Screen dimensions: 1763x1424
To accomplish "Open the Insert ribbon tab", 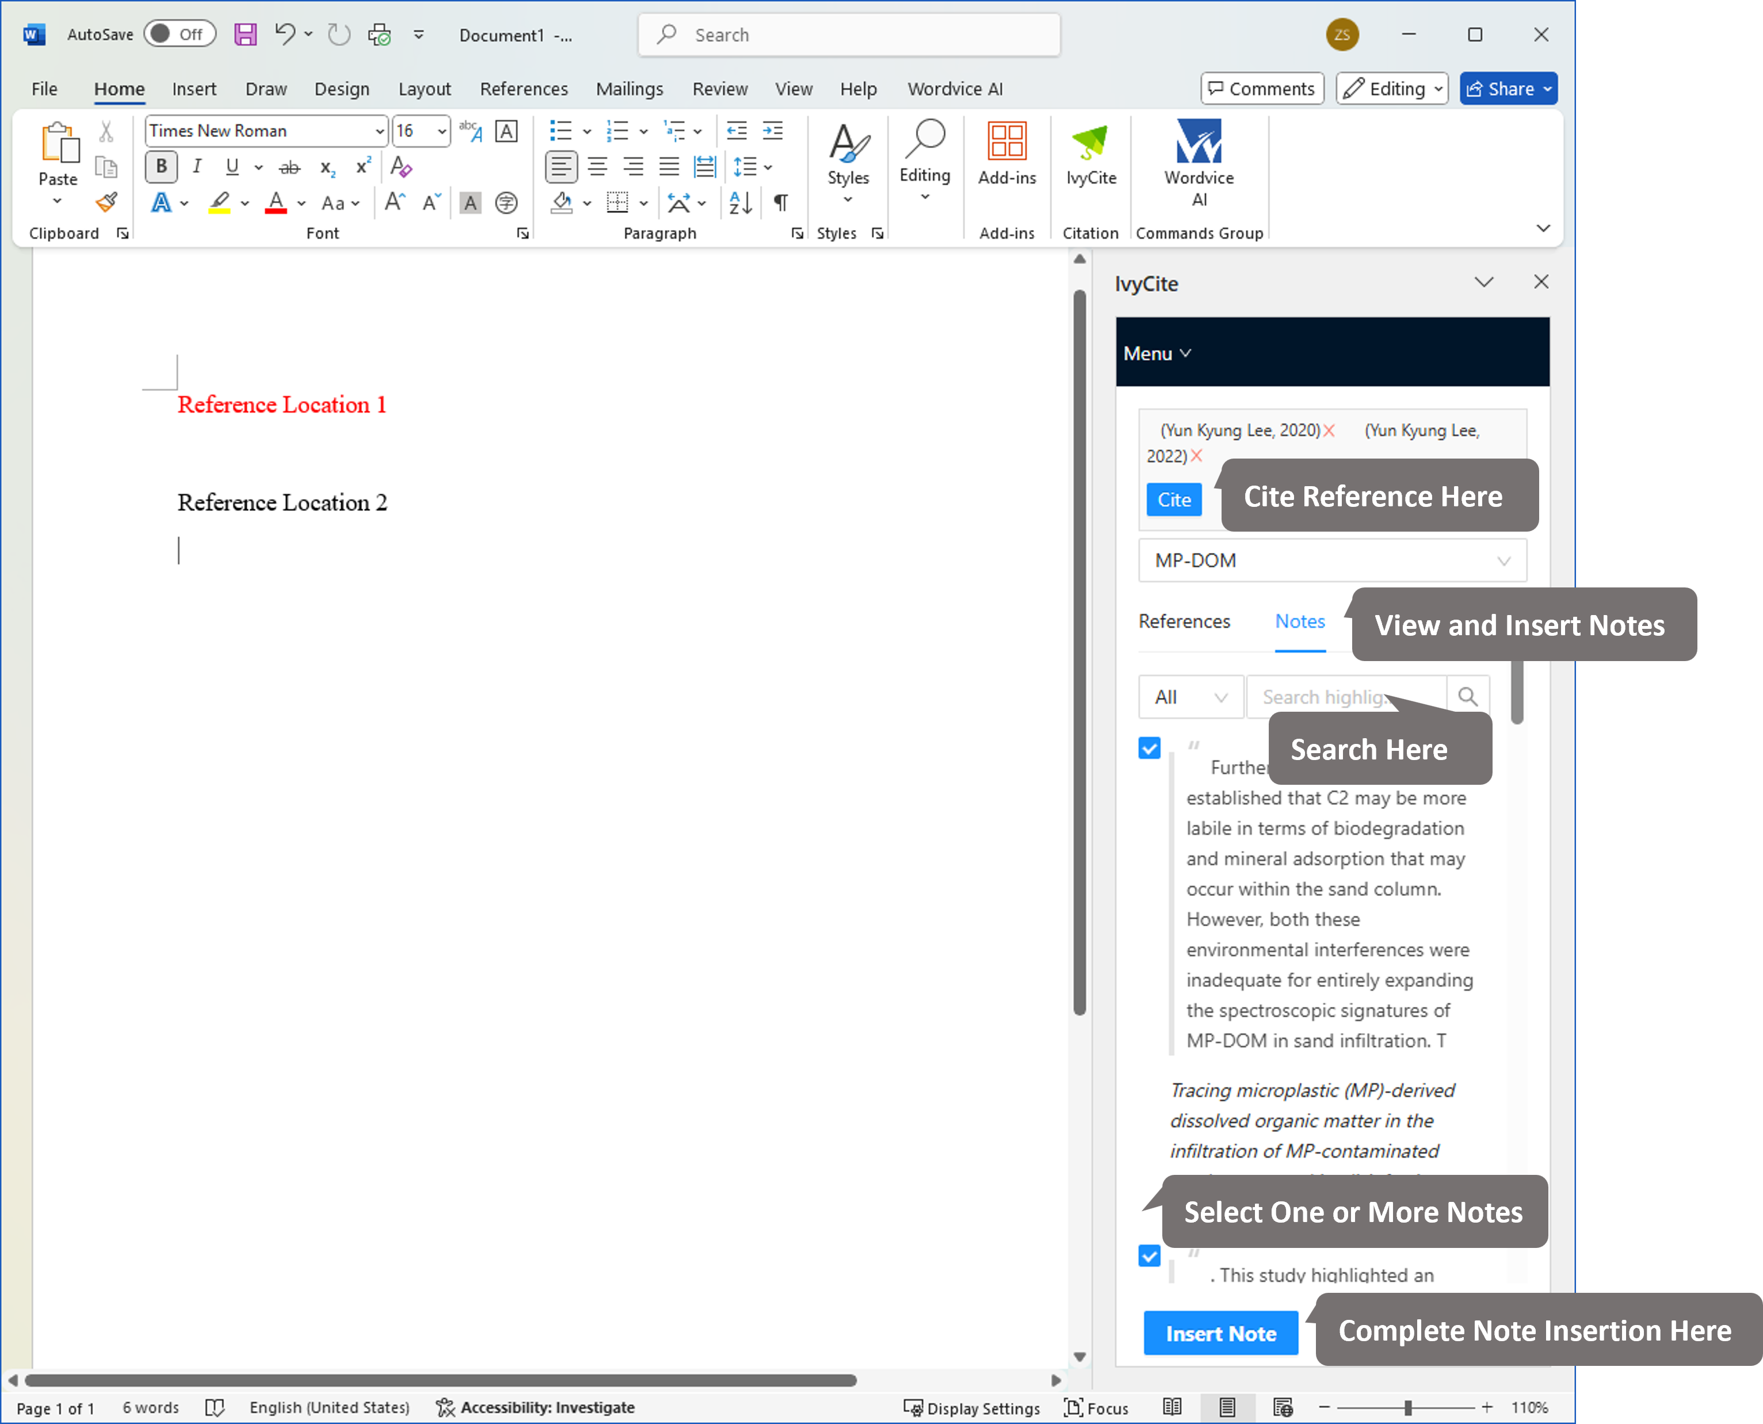I will [x=193, y=89].
